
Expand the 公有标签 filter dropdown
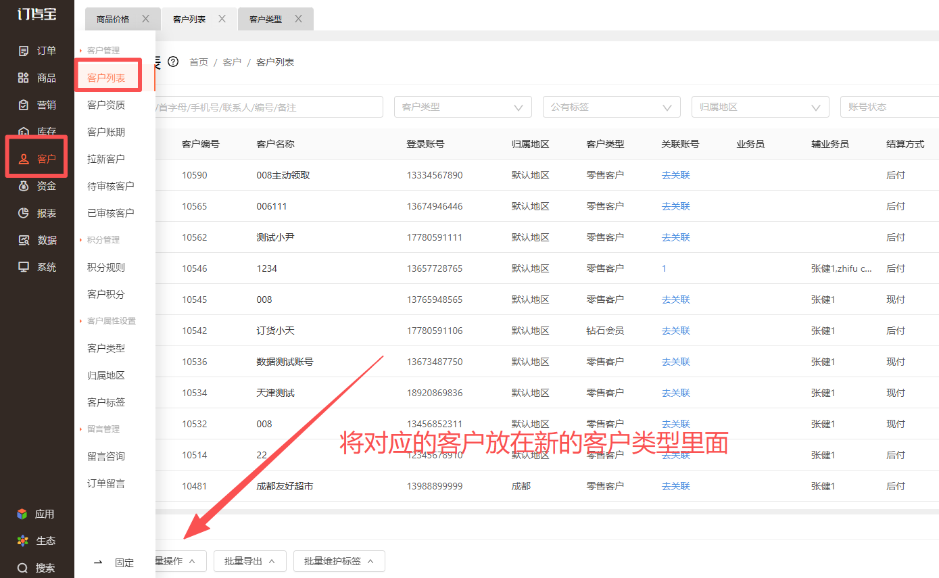click(x=612, y=107)
